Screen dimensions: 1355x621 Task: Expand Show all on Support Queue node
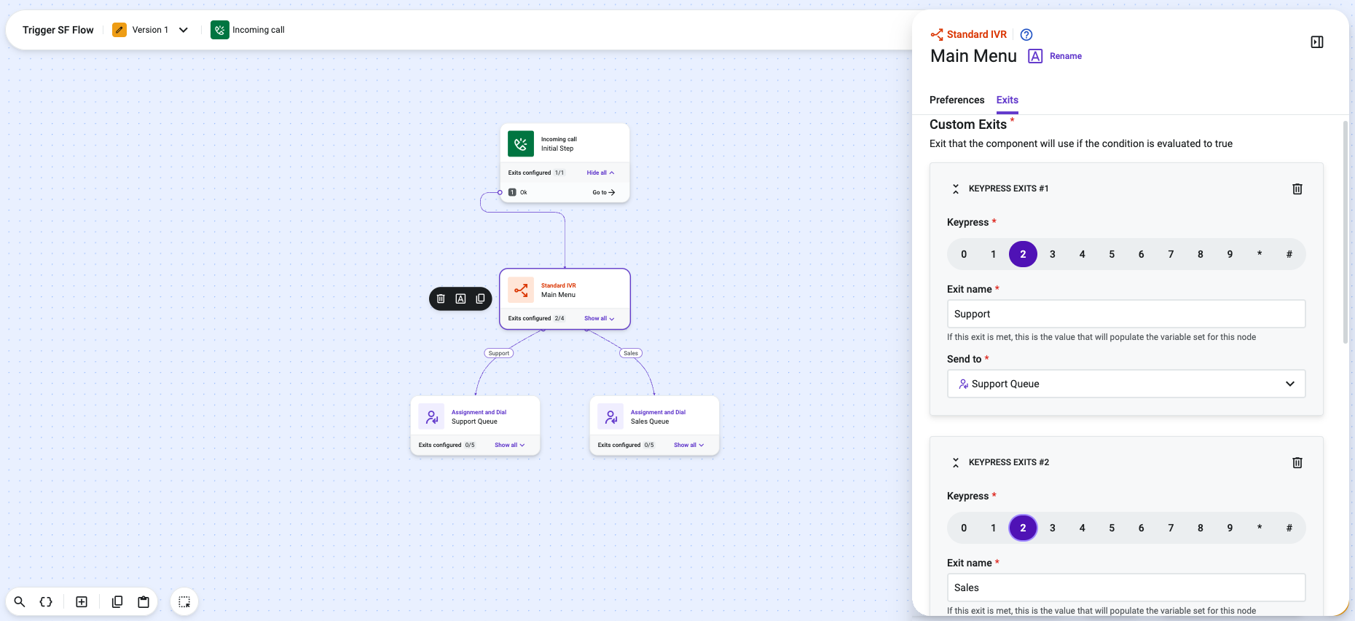[509, 445]
